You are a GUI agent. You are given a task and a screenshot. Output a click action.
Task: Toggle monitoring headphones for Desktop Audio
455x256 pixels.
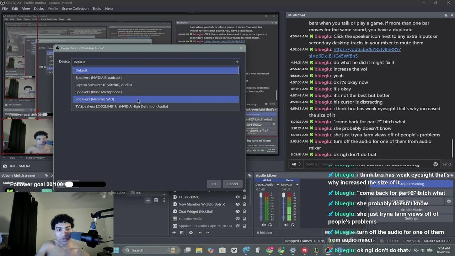(x=270, y=225)
